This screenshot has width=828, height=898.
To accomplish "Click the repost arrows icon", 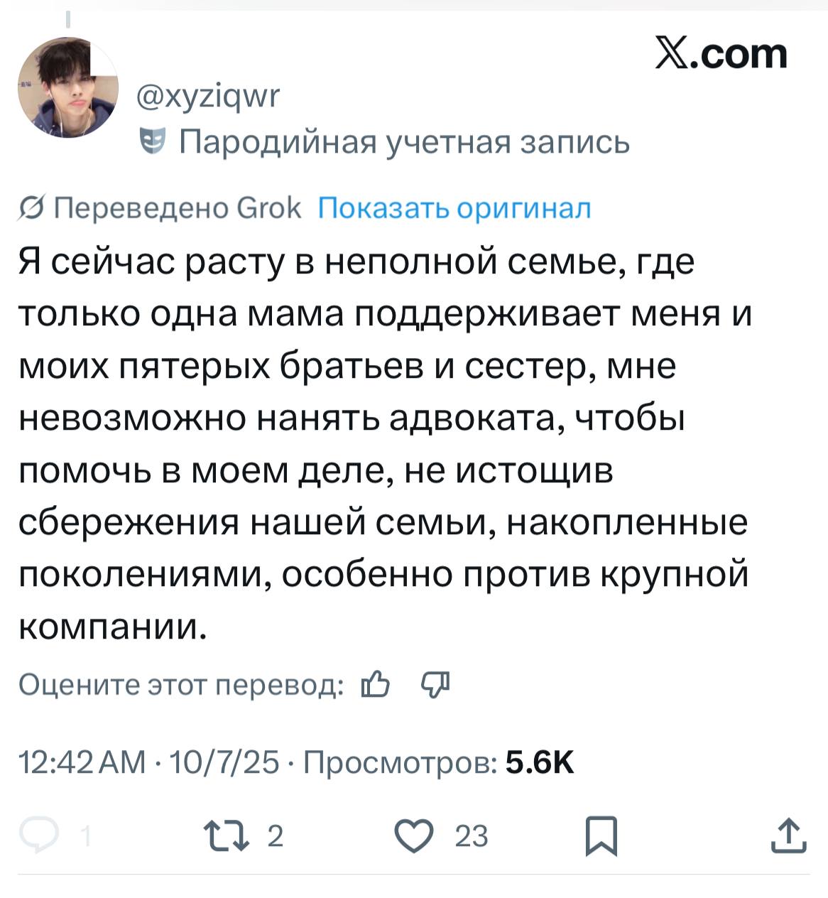I will click(x=225, y=835).
